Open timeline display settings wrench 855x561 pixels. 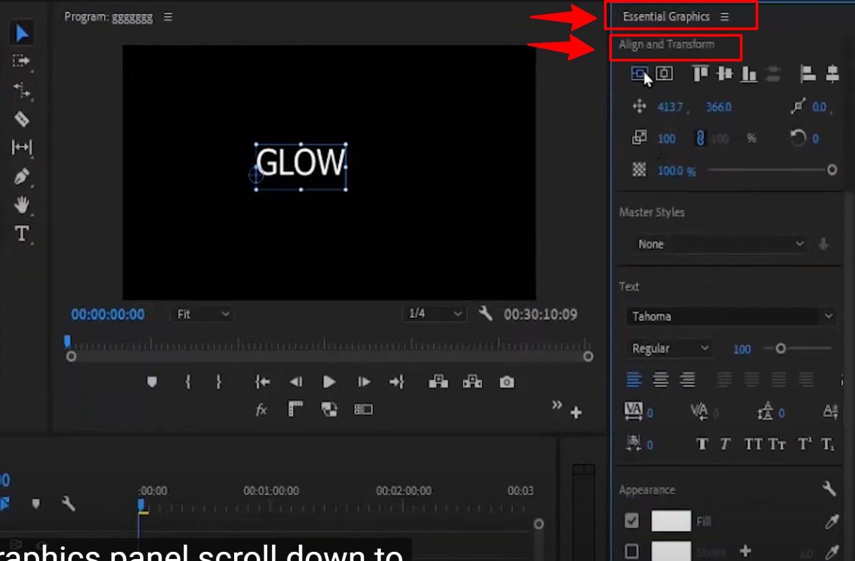pyautogui.click(x=69, y=503)
